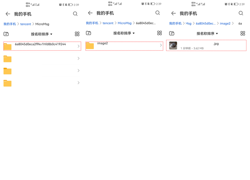Select tencent breadcrumb in the left screen
Screen dimensions: 250x180
pos(26,24)
